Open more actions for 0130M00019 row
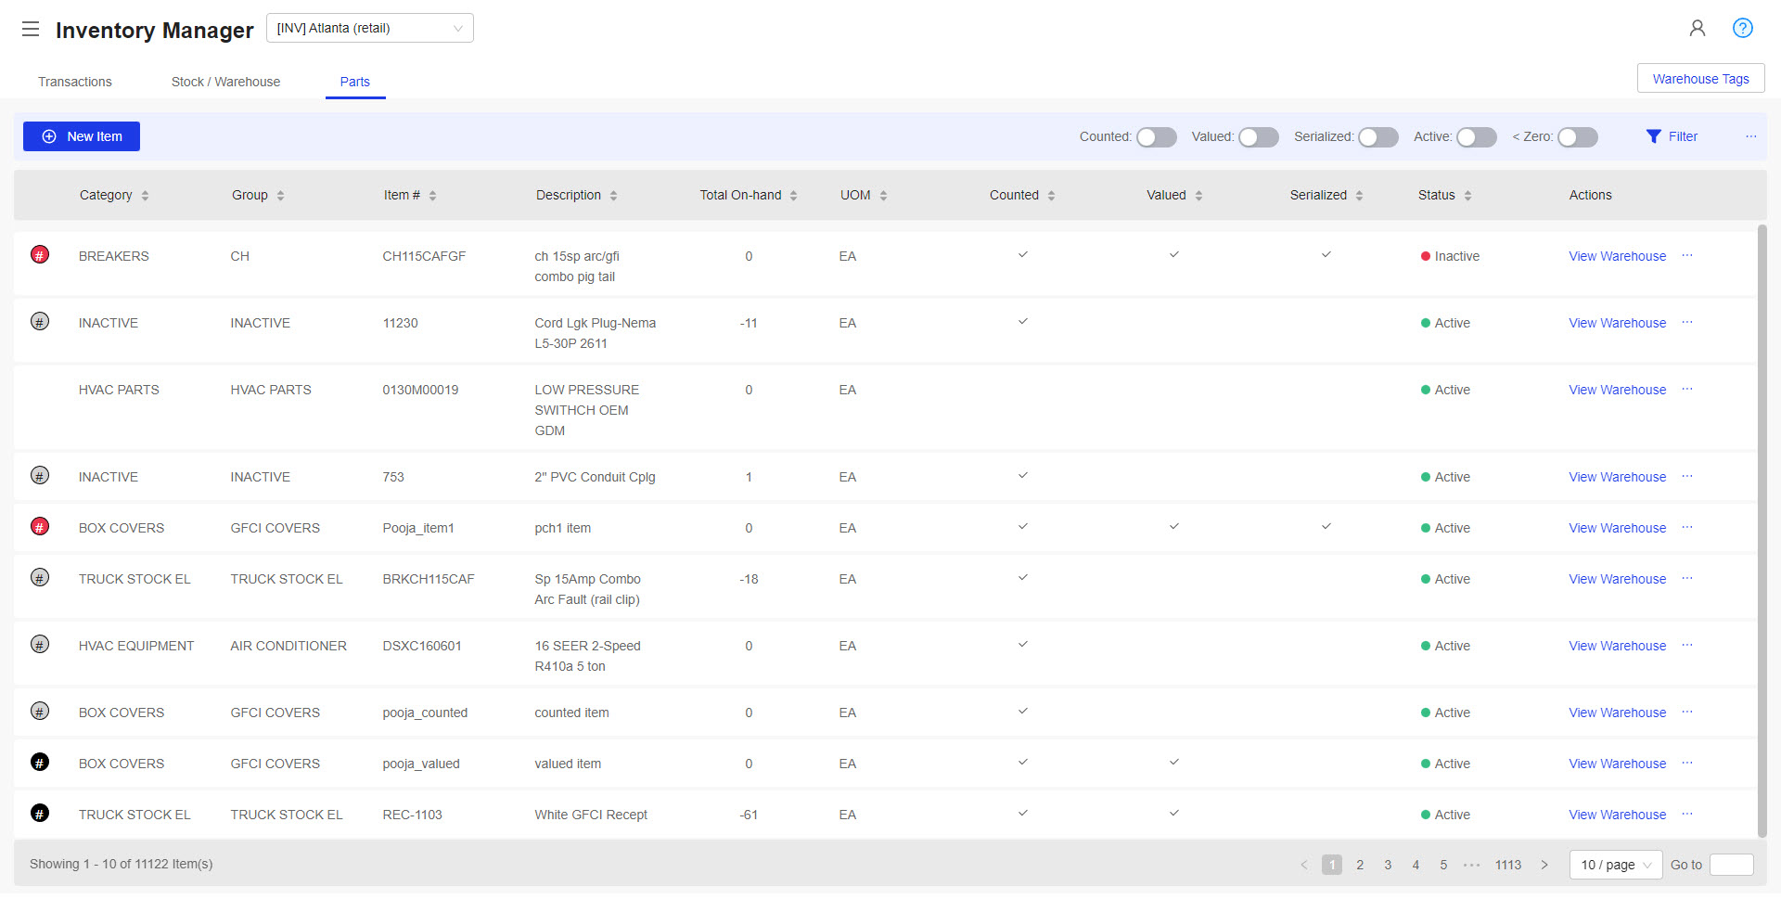This screenshot has height=899, width=1781. coord(1687,389)
